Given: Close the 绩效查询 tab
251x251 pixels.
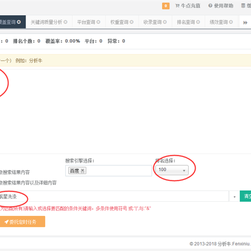Looking at the screenshot, I should [x=231, y=22].
